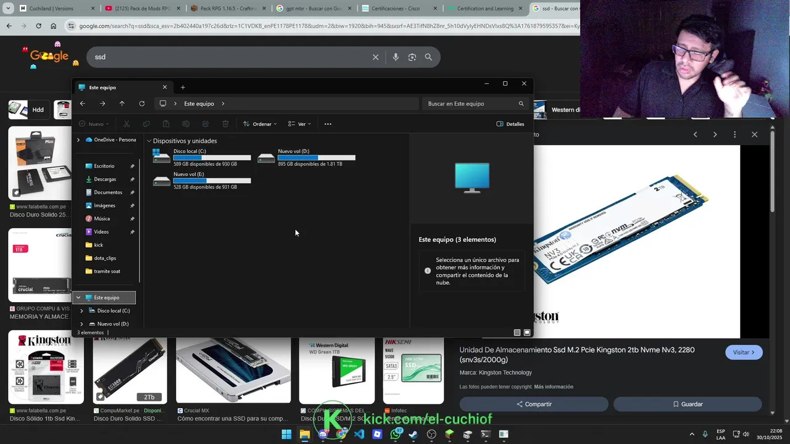Search by image with Google Lens
The height and width of the screenshot is (444, 790).
[x=412, y=57]
